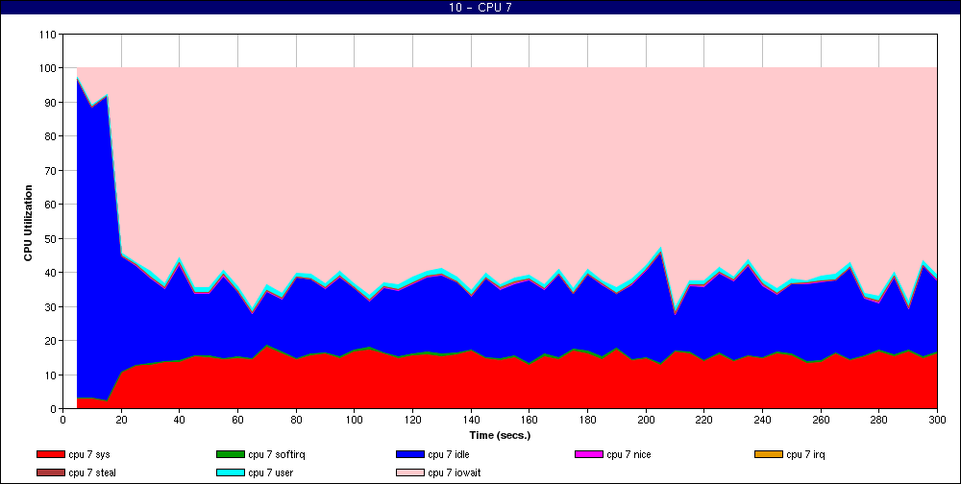This screenshot has height=484, width=961.
Task: Click the pink 'cpu 7 iowait' legend swatch
Action: (x=410, y=473)
